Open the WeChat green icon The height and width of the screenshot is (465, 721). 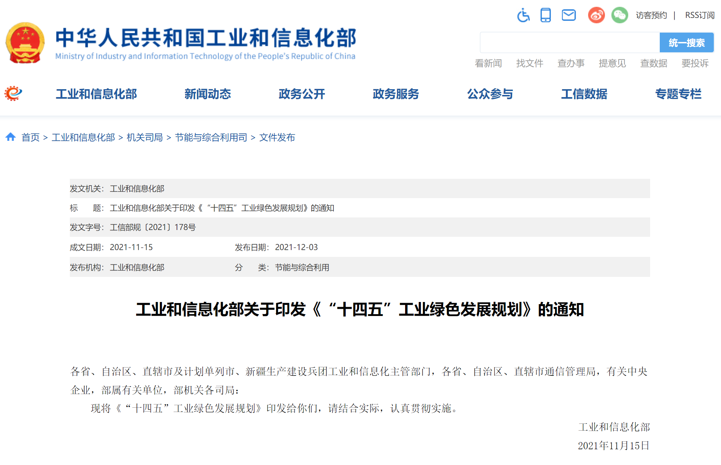point(619,15)
